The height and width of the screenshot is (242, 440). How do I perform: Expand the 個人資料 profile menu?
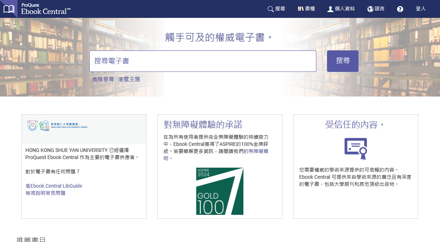345,9
